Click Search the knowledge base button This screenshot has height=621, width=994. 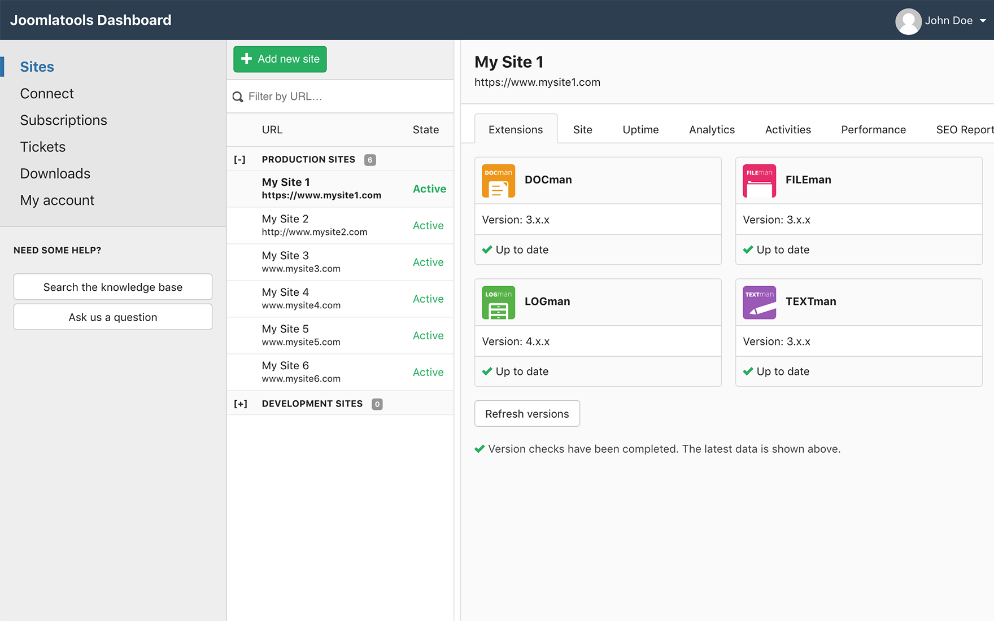tap(113, 287)
